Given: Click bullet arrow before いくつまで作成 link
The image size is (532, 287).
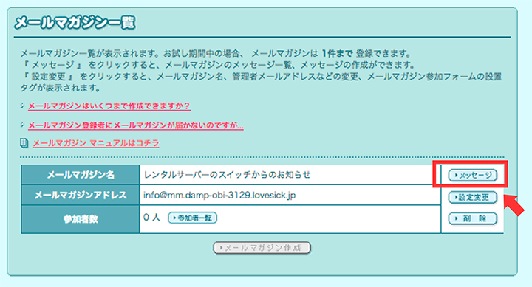Looking at the screenshot, I should tap(22, 106).
